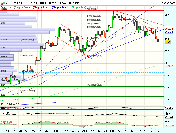The image size is (176, 133).
Task: Click the 2,8 tick on price axis
Action: (x=167, y=15)
